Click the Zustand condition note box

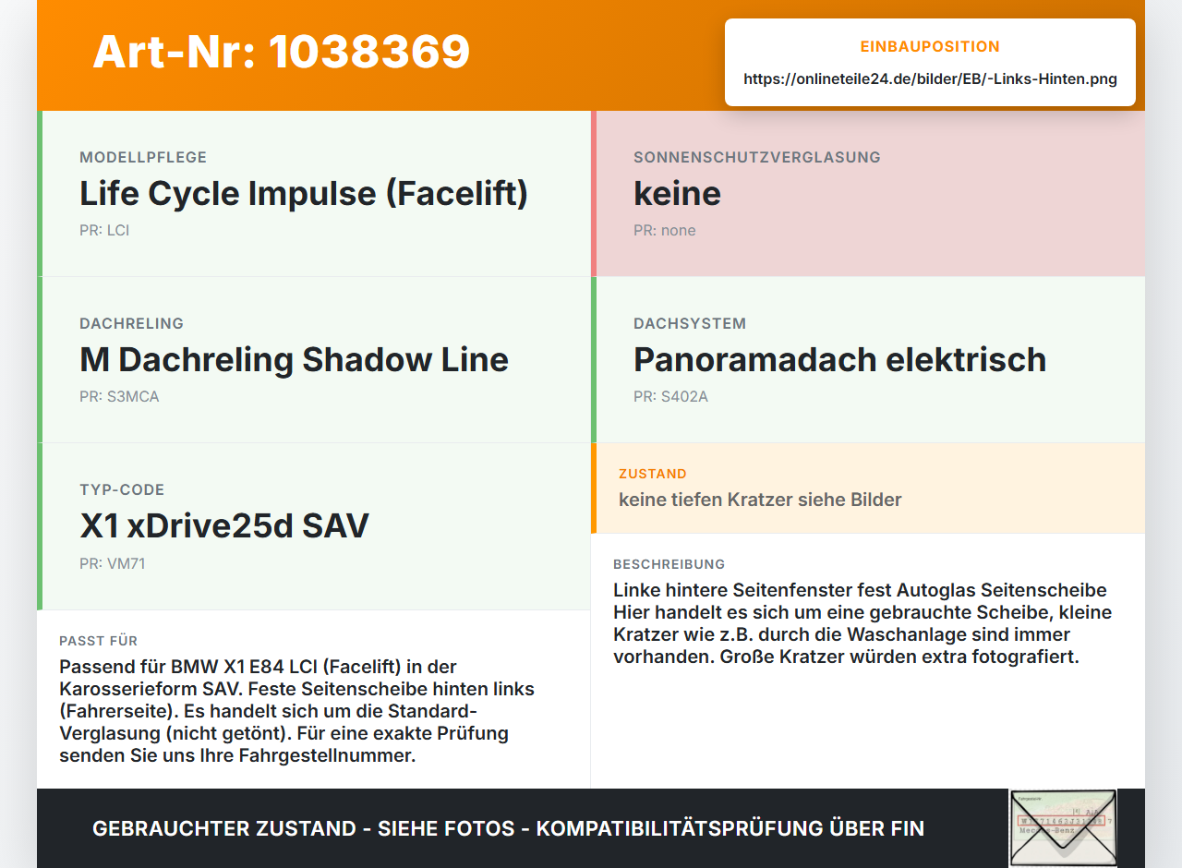point(868,488)
